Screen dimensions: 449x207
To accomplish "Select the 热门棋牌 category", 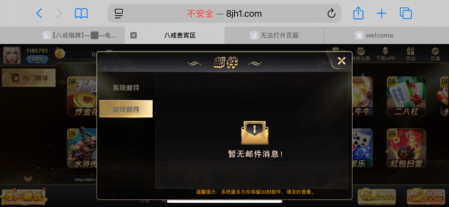I will 29,78.
